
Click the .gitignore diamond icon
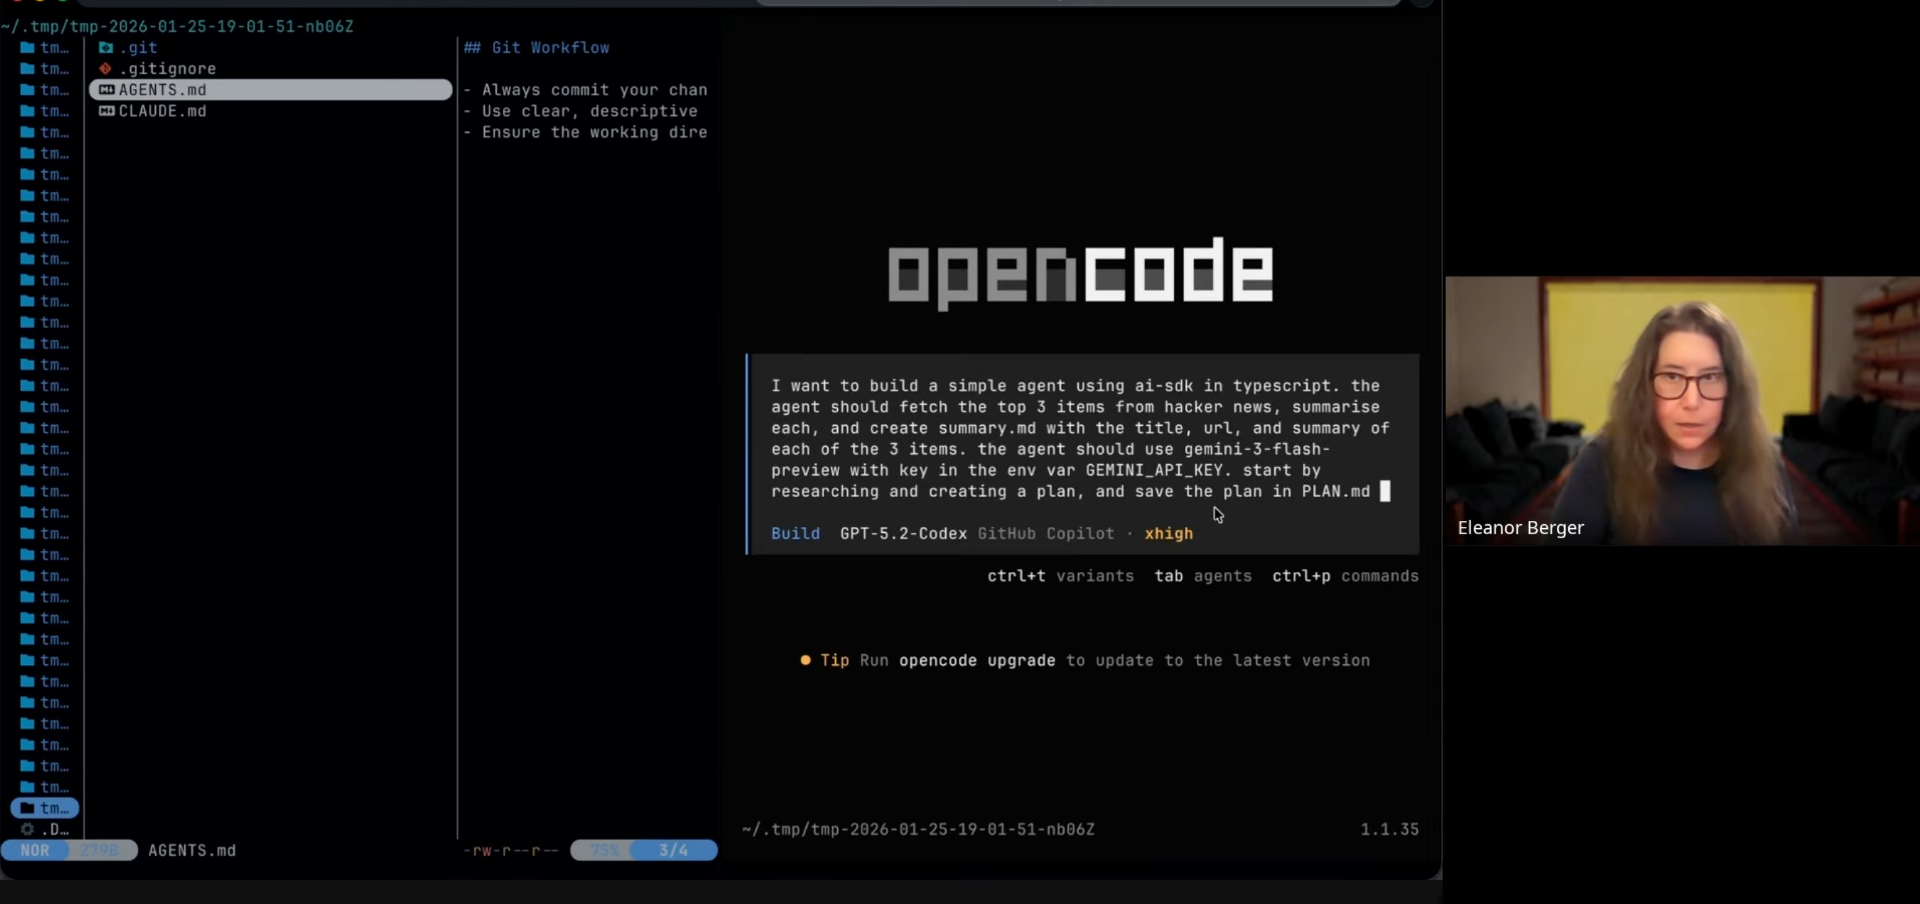[106, 69]
